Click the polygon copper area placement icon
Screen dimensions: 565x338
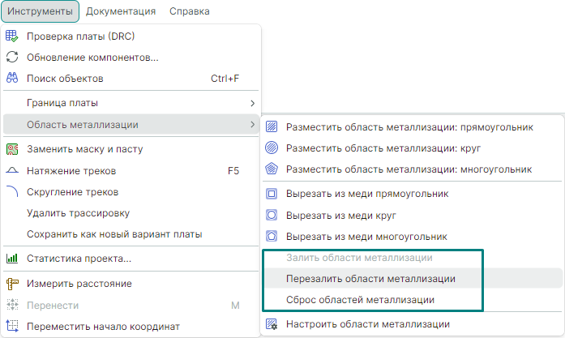272,169
